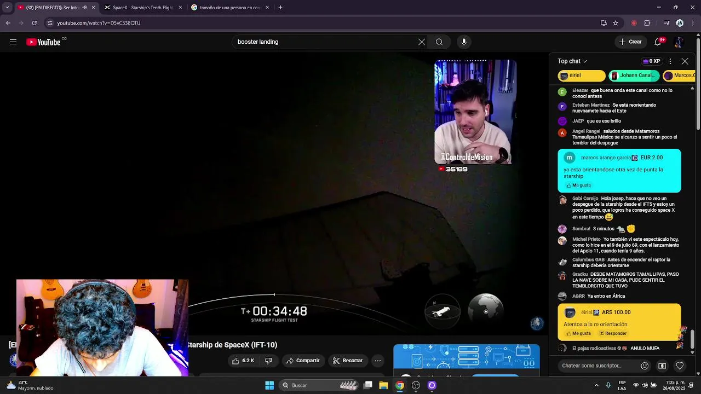The width and height of the screenshot is (701, 394).
Task: Select Johann Canal's pinned Super Chat chip
Action: pos(634,76)
